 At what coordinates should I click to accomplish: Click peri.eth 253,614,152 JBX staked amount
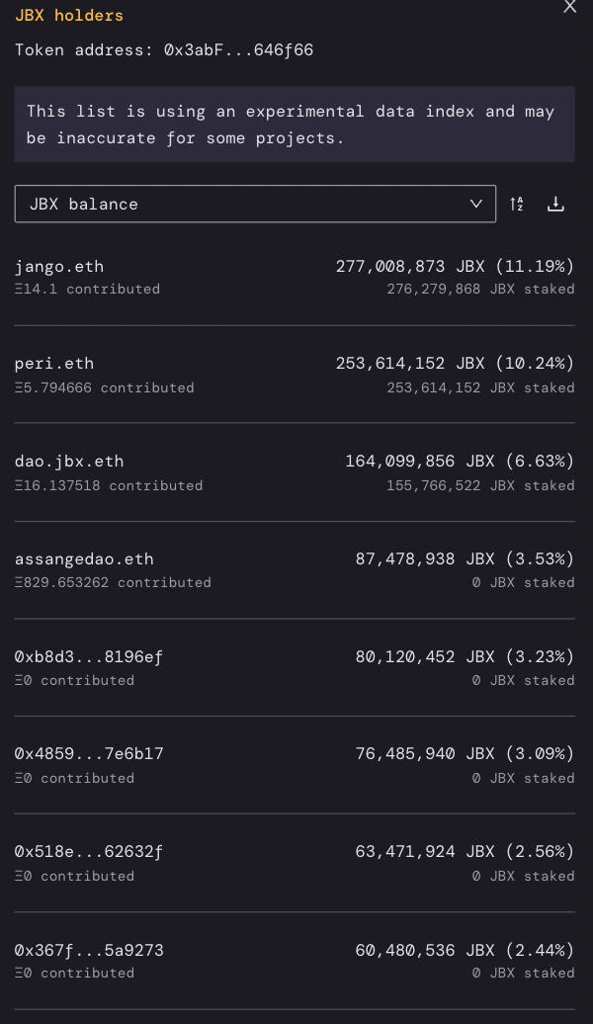tap(480, 387)
